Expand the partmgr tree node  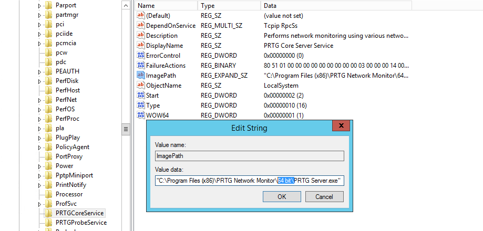pyautogui.click(x=39, y=15)
